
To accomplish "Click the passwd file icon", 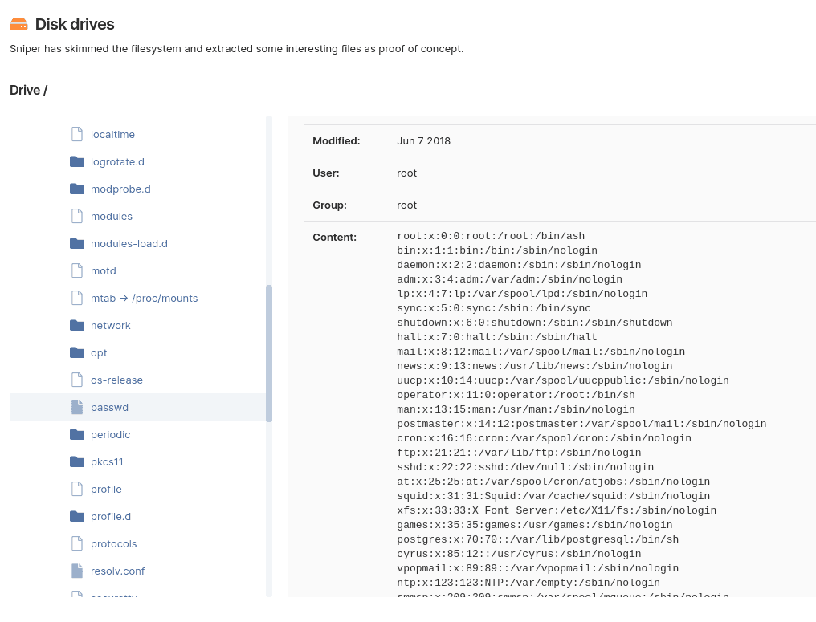I will [77, 407].
